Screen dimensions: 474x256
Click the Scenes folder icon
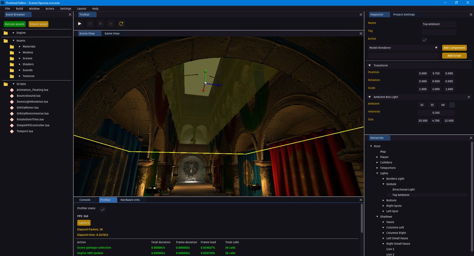coord(12,58)
